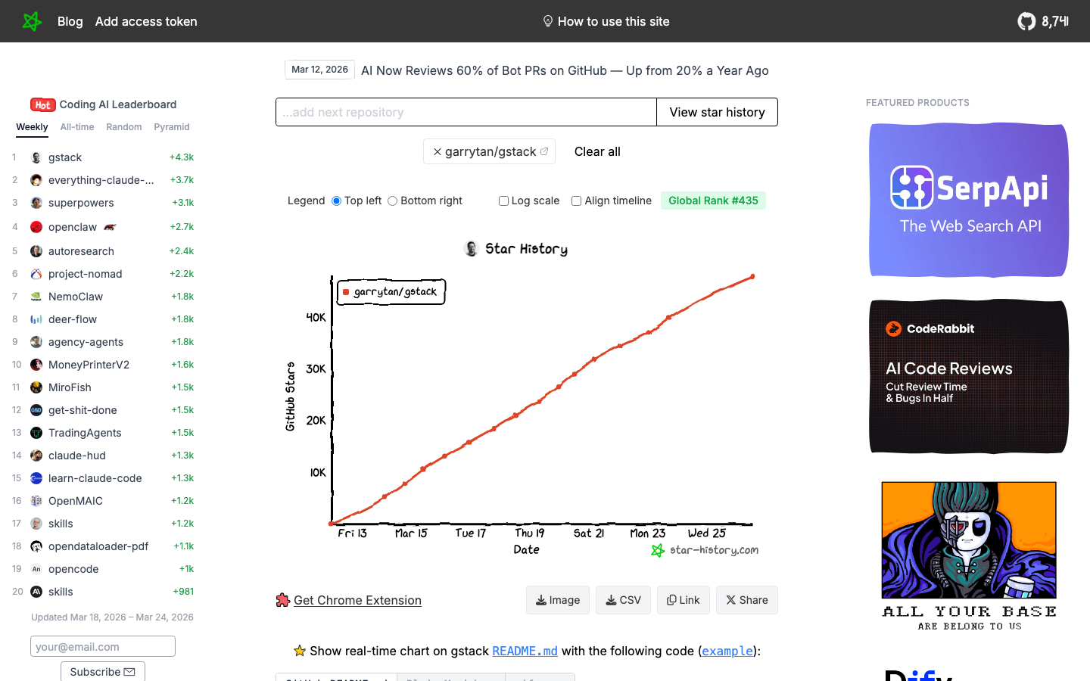Click the Subscribe button

(x=103, y=672)
